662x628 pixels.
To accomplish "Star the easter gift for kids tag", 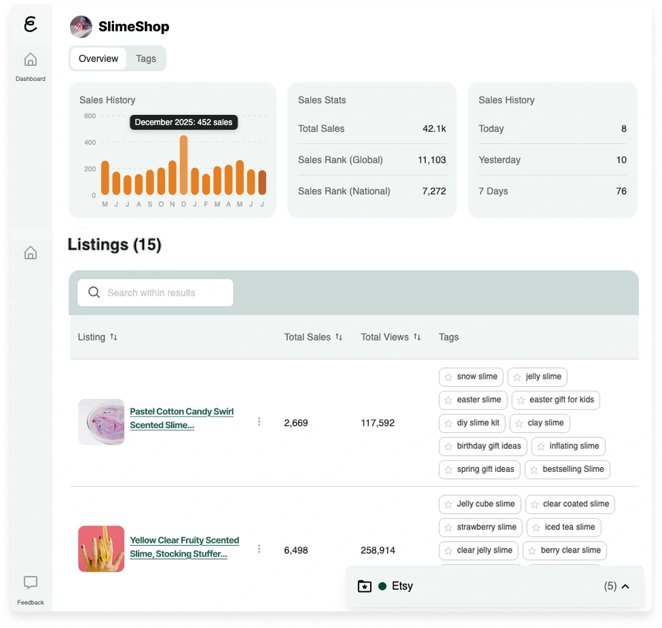I will (521, 400).
